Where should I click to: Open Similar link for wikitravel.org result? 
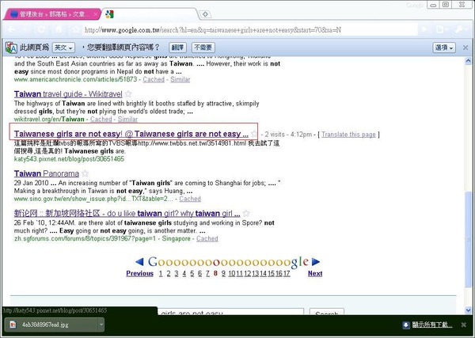127,119
